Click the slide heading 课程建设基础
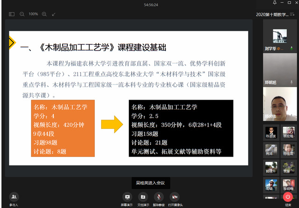This screenshot has height=208, width=299. (x=142, y=47)
